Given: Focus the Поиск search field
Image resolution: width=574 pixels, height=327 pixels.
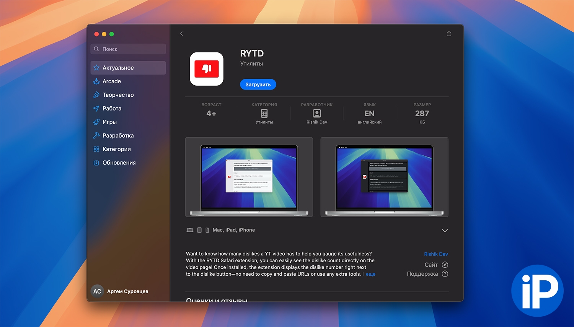Looking at the screenshot, I should pyautogui.click(x=128, y=49).
